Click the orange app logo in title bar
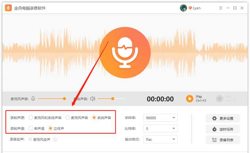Screen dimensions: 250x153 point(8,8)
